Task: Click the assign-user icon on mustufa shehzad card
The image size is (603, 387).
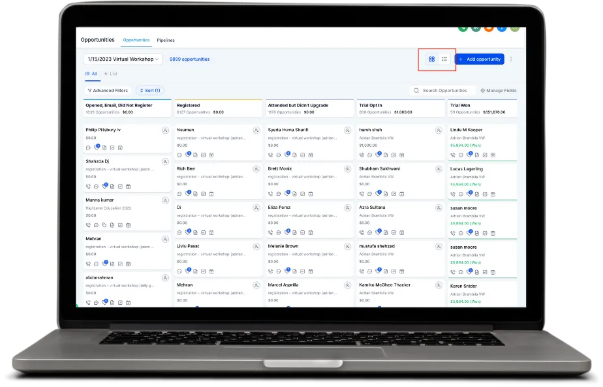Action: point(439,246)
